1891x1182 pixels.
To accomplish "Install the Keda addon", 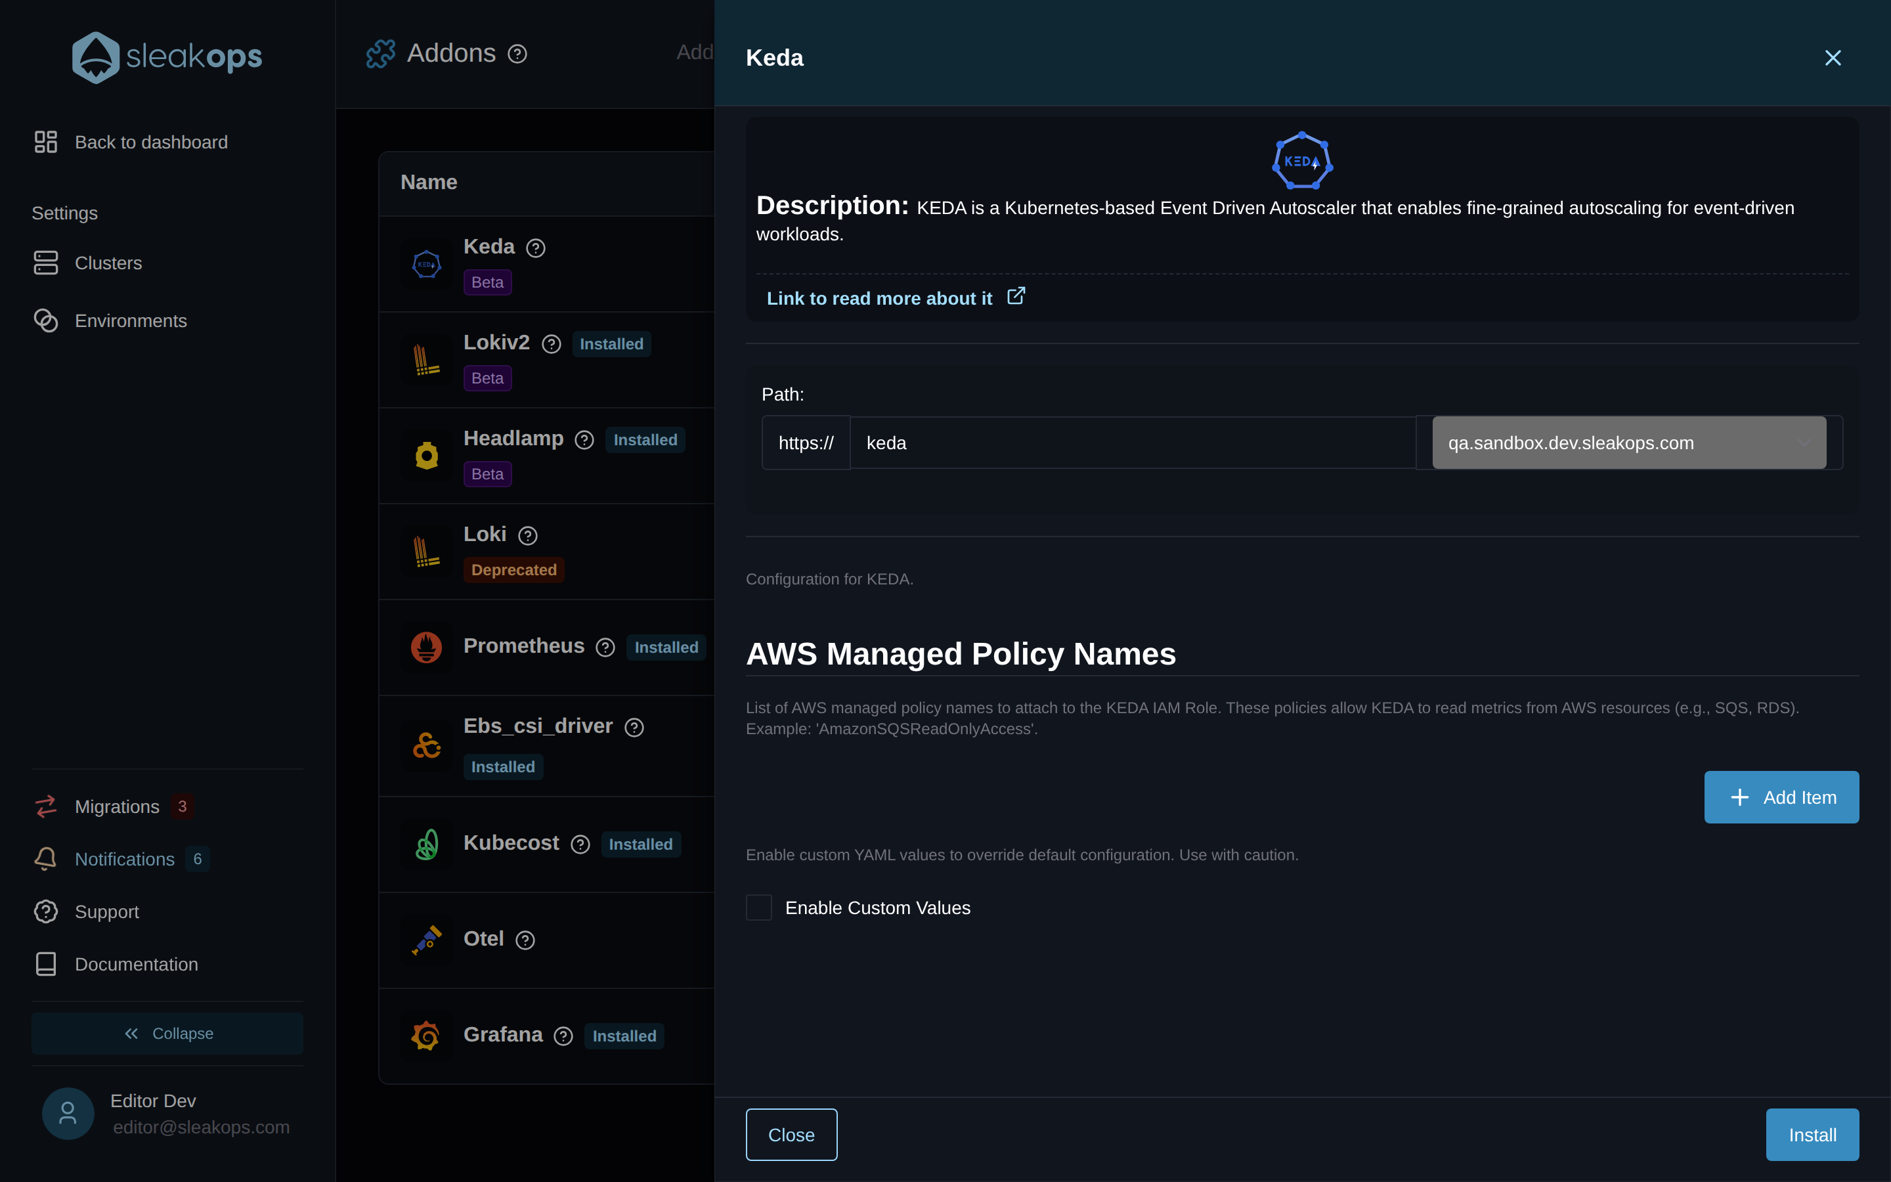I will (x=1812, y=1134).
